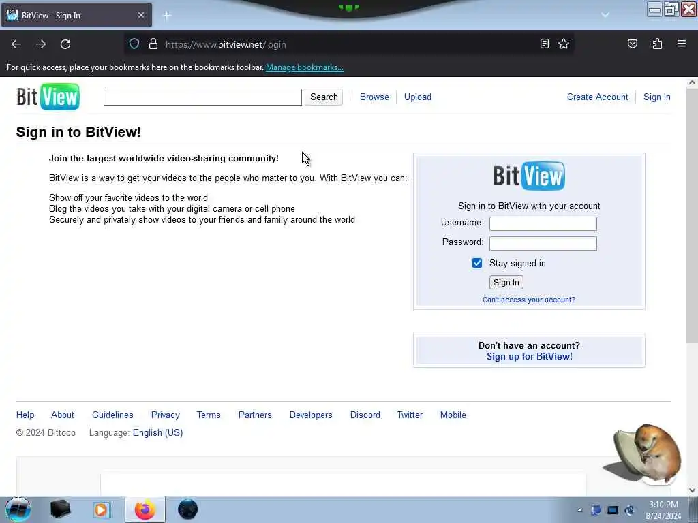This screenshot has width=698, height=523.
Task: Focus the site search text box
Action: coord(202,97)
